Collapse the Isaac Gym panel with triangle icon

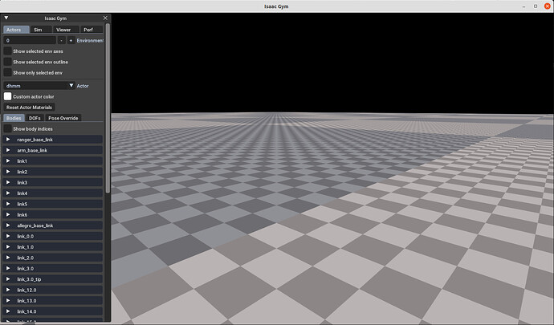pos(6,18)
